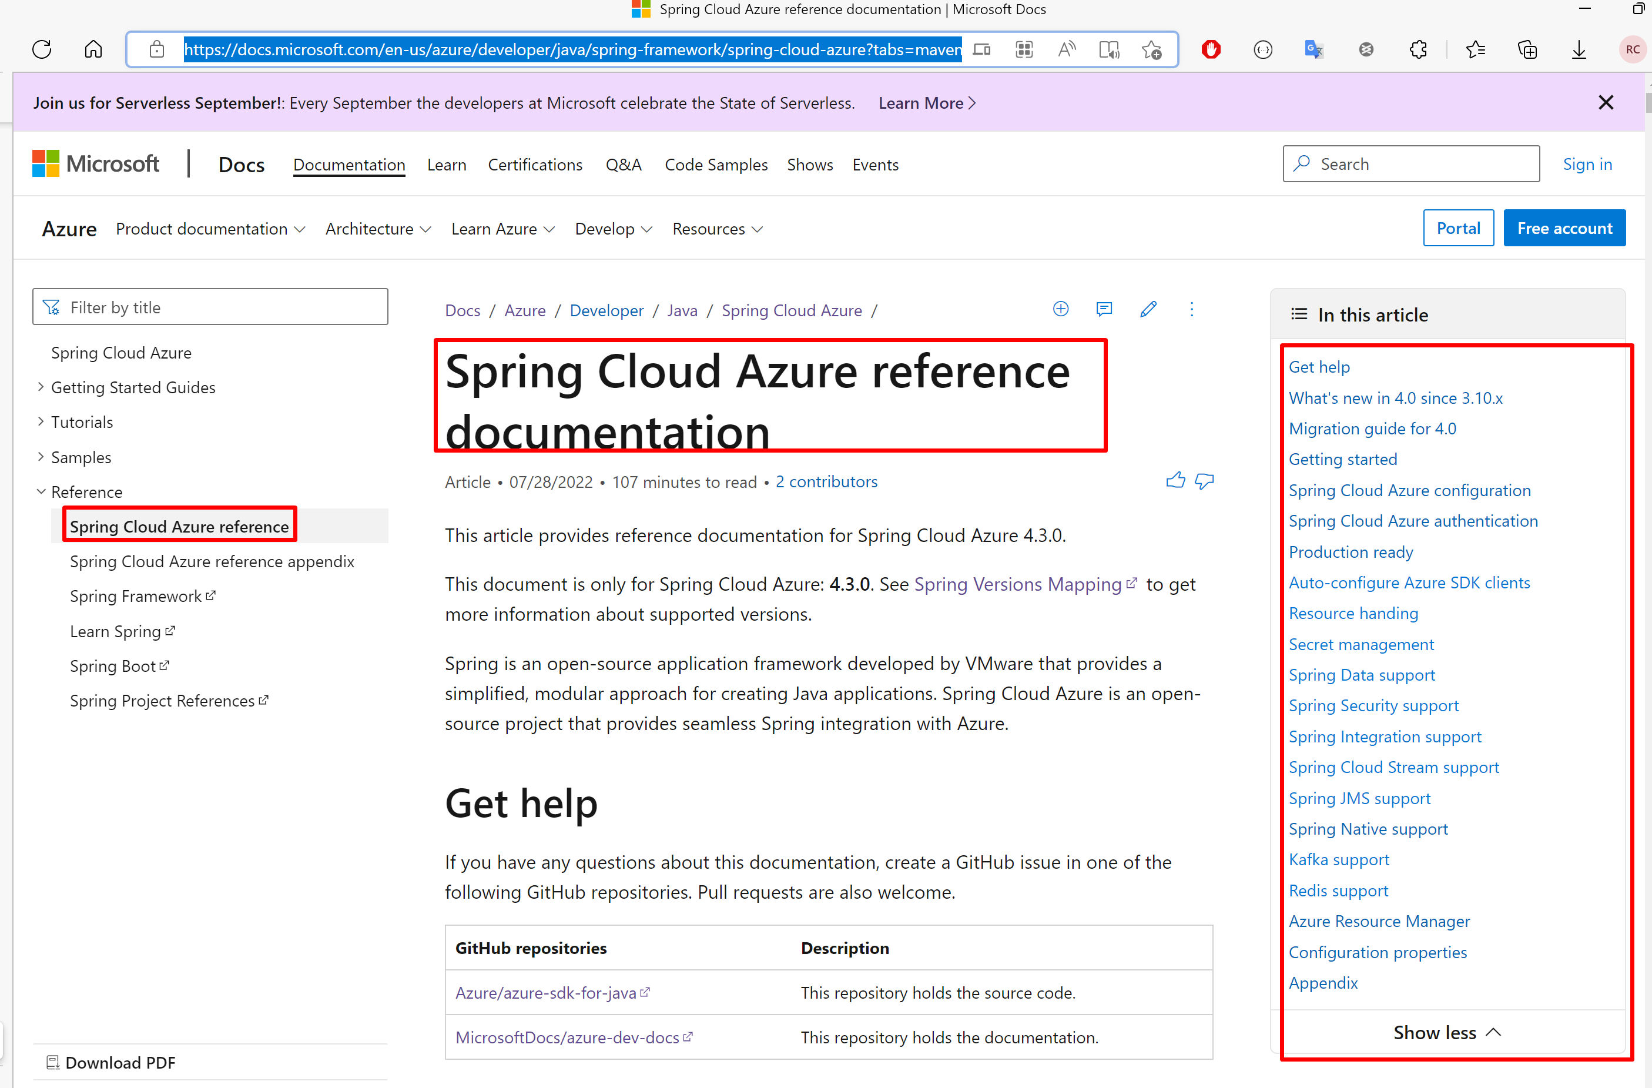The height and width of the screenshot is (1088, 1652).
Task: Open the More actions ellipsis icon
Action: point(1192,310)
